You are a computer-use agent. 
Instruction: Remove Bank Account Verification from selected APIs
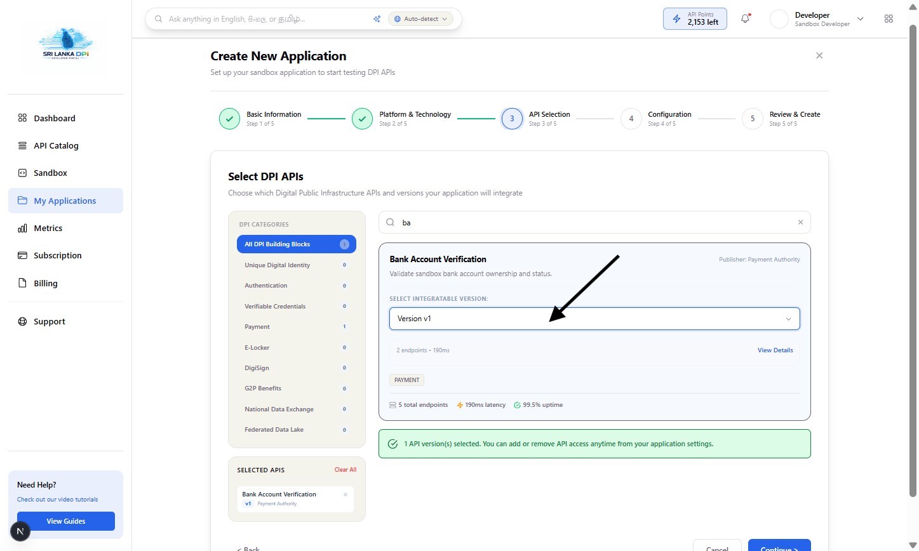[345, 495]
